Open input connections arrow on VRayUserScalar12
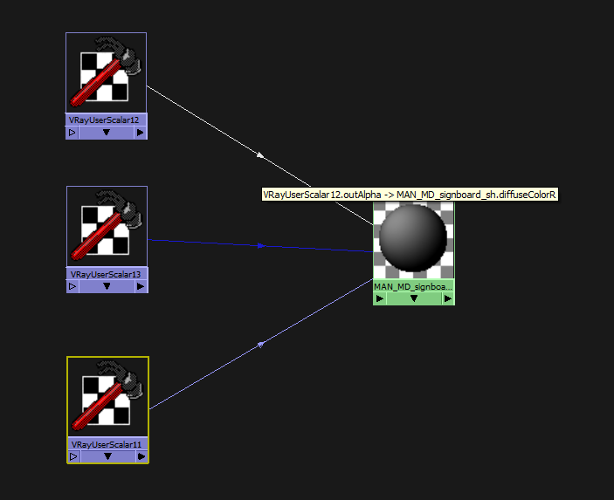 click(x=72, y=133)
